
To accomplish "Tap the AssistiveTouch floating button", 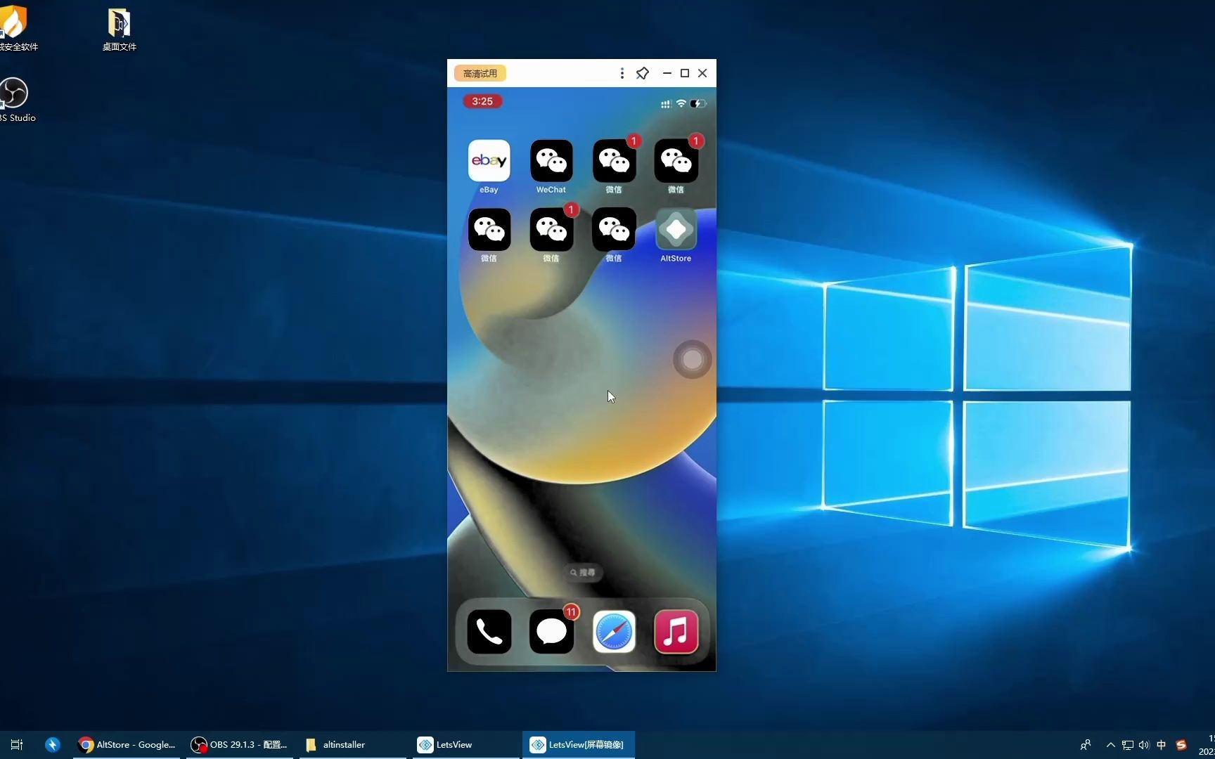I will [693, 360].
